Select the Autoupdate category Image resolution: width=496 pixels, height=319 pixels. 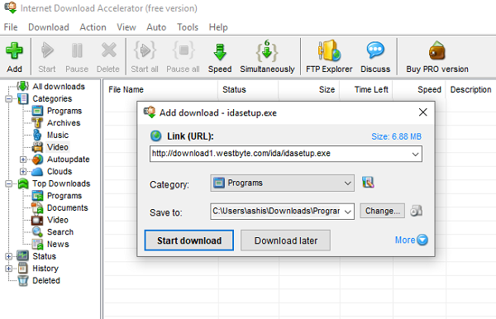pos(69,159)
